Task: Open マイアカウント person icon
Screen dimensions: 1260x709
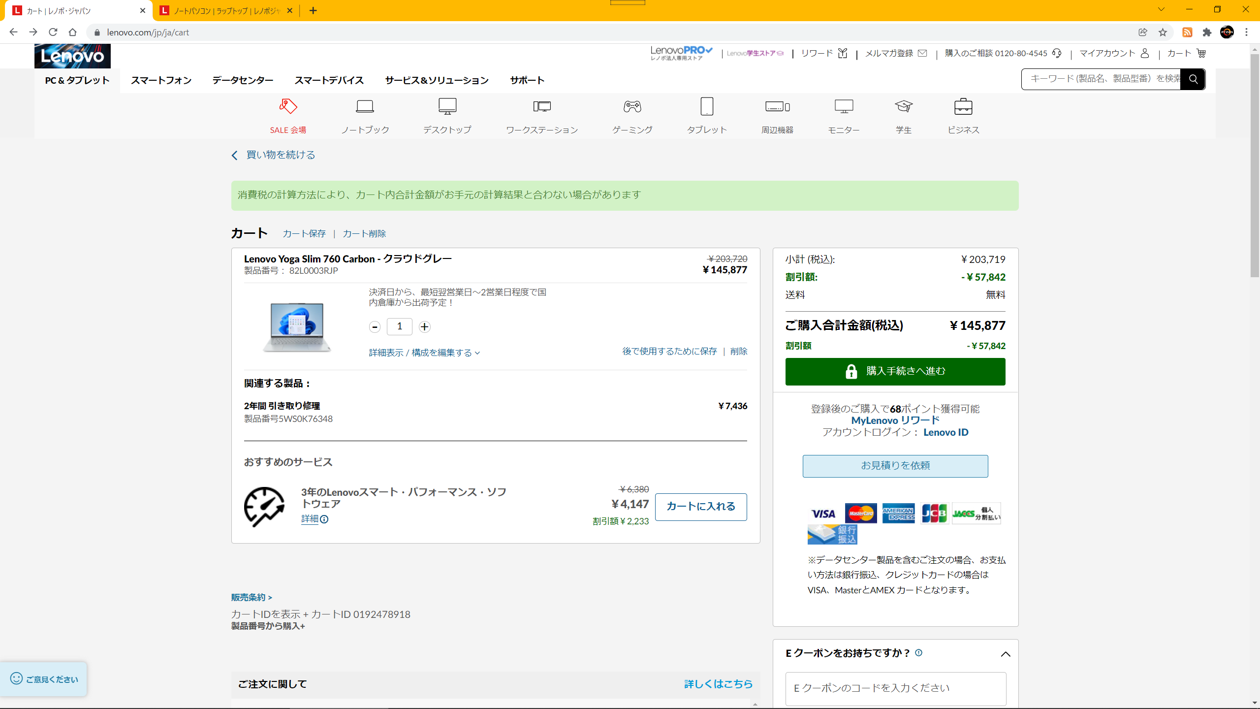Action: pyautogui.click(x=1145, y=53)
